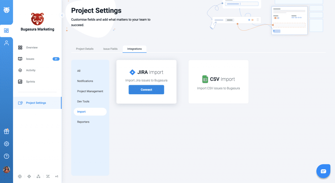Select the Notifications integration category
Image resolution: width=335 pixels, height=183 pixels.
pos(85,81)
